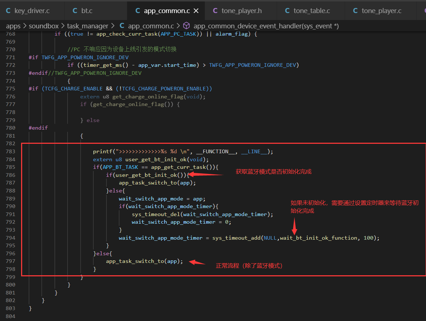This screenshot has height=321, width=426.
Task: Click the Chinese comment starting with "//PC"
Action: click(122, 49)
